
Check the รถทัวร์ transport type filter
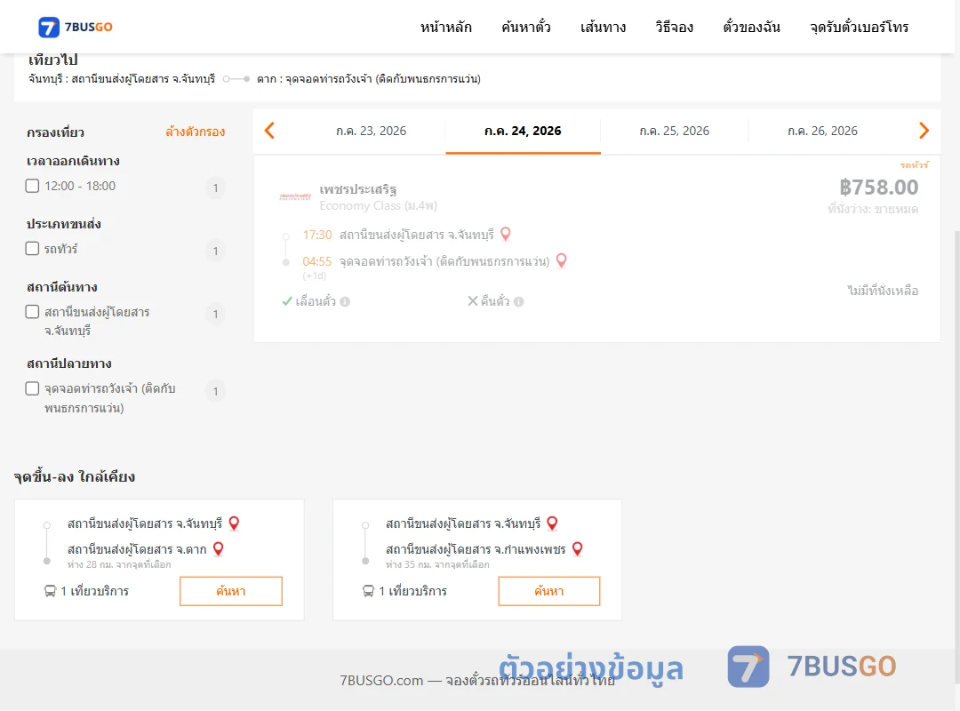click(33, 248)
